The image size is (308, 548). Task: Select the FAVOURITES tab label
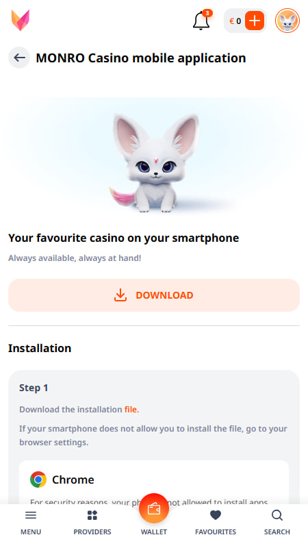(x=216, y=532)
